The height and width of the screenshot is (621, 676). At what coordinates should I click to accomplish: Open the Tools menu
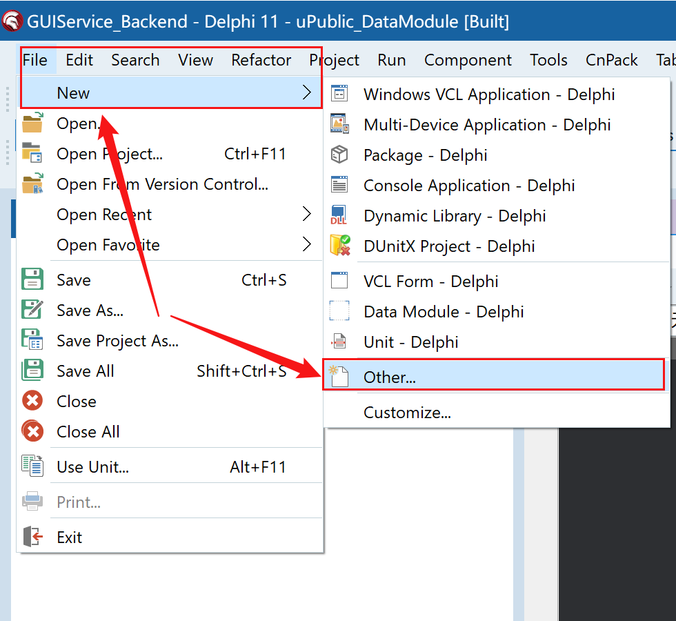pos(548,60)
